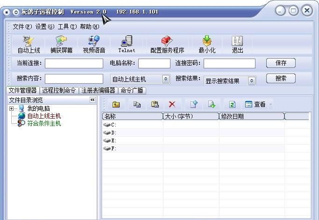Click the 连接密码 input field

pos(229,64)
